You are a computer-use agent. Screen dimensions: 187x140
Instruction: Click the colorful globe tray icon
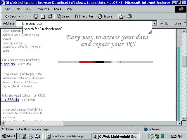(x=157, y=136)
